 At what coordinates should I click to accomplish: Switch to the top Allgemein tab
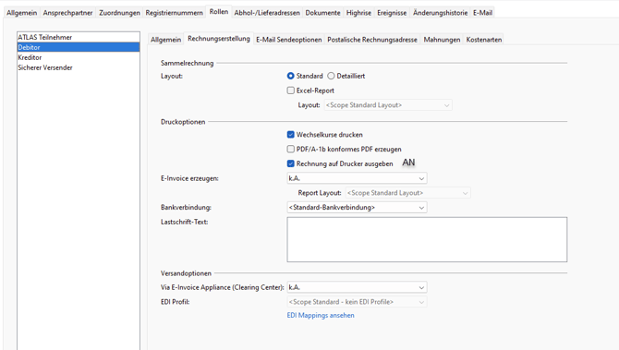22,13
